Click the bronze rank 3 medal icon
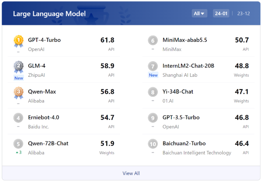 [19, 93]
